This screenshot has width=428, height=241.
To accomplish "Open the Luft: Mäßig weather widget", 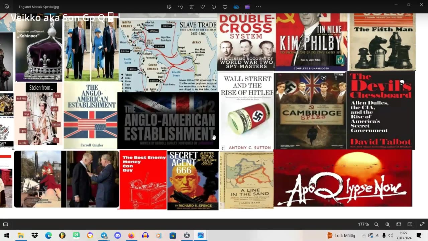I will (x=341, y=236).
